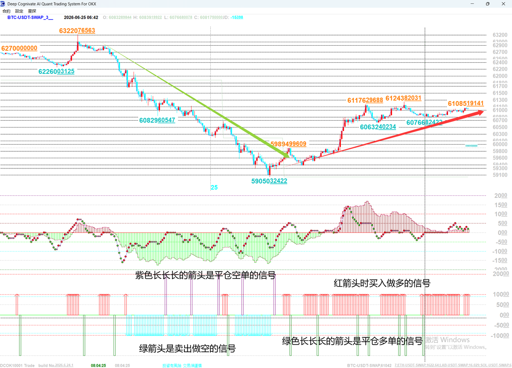Screen dimensions: 512x368
Task: Open the 設定 menu
Action: pyautogui.click(x=20, y=11)
